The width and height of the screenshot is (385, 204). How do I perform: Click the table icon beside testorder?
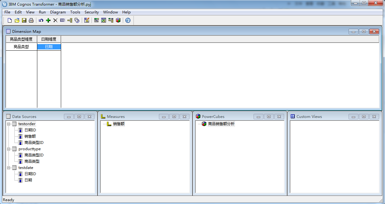[14, 124]
